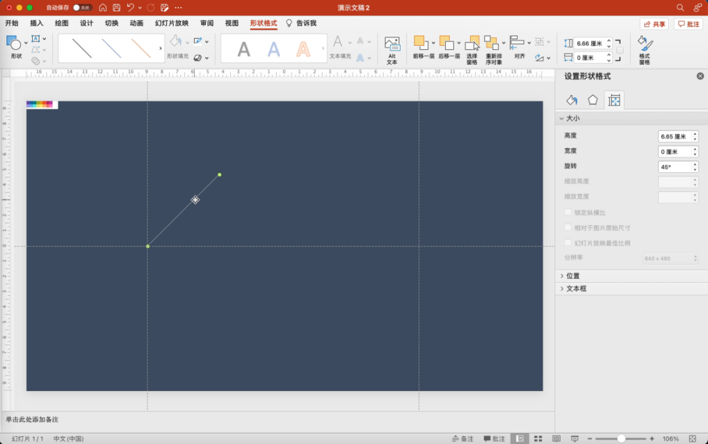Apply the dark line style preset
Screen dimensions: 708x444
click(x=82, y=48)
